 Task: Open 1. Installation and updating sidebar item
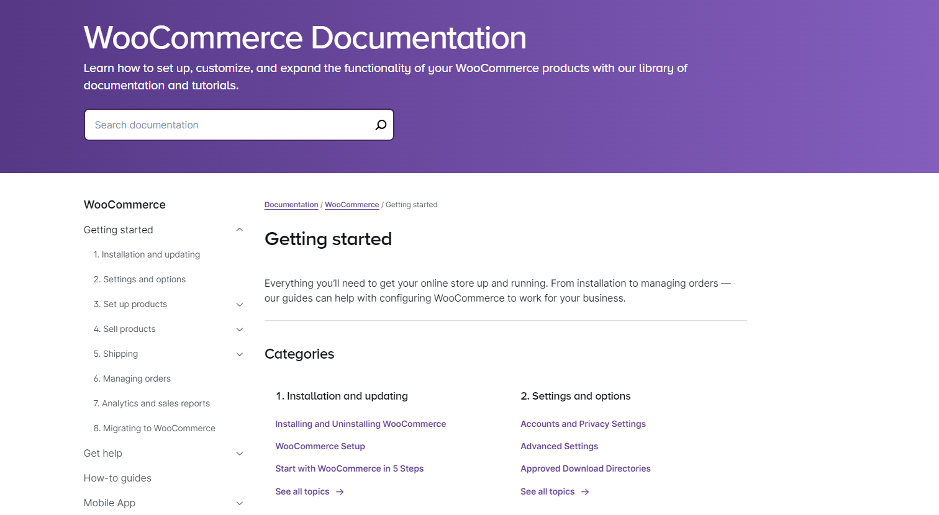pos(147,254)
